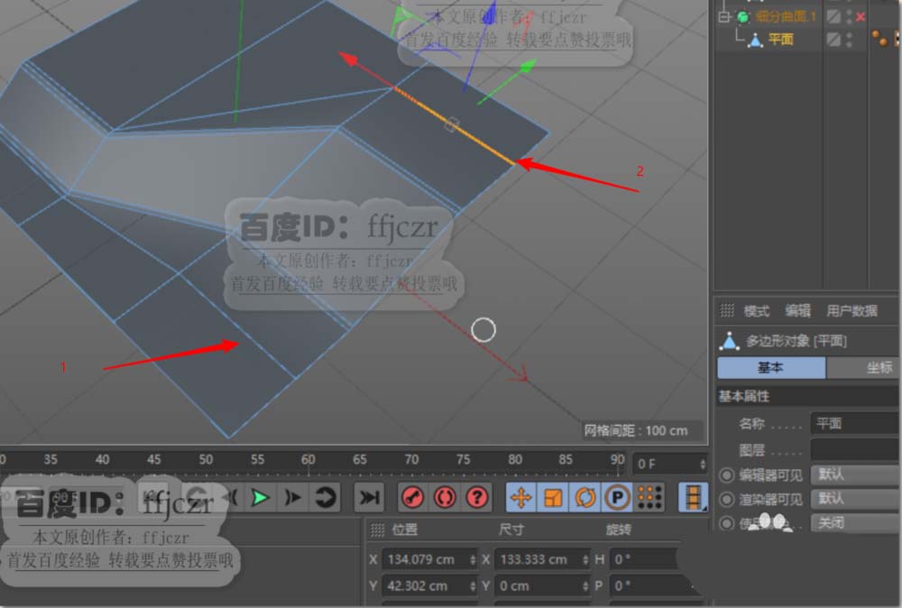902x608 pixels.
Task: Select the 平面 object in the tree
Action: (780, 40)
